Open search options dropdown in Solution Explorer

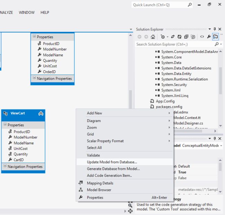pos(221,44)
